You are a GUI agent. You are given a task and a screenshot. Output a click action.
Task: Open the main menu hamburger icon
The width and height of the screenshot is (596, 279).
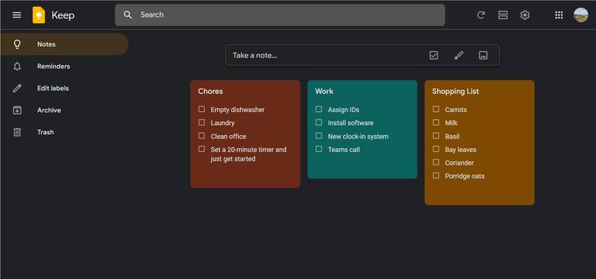[x=17, y=15]
